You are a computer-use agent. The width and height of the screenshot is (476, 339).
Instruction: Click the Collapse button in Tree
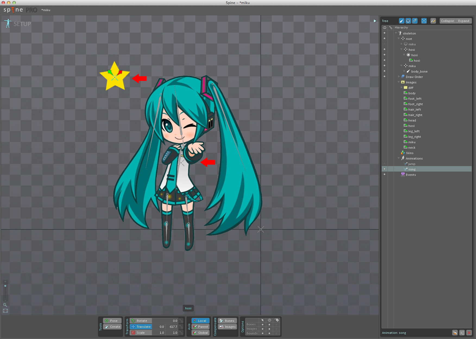[x=447, y=21]
